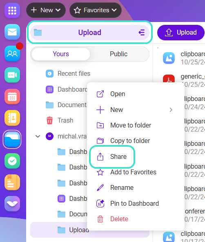This screenshot has width=205, height=242.
Task: Click the purple Upload button
Action: 181,33
